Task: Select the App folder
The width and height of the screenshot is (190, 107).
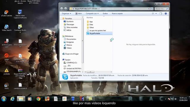Action: (91, 22)
